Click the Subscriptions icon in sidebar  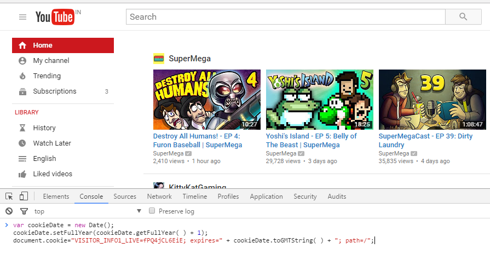point(22,91)
